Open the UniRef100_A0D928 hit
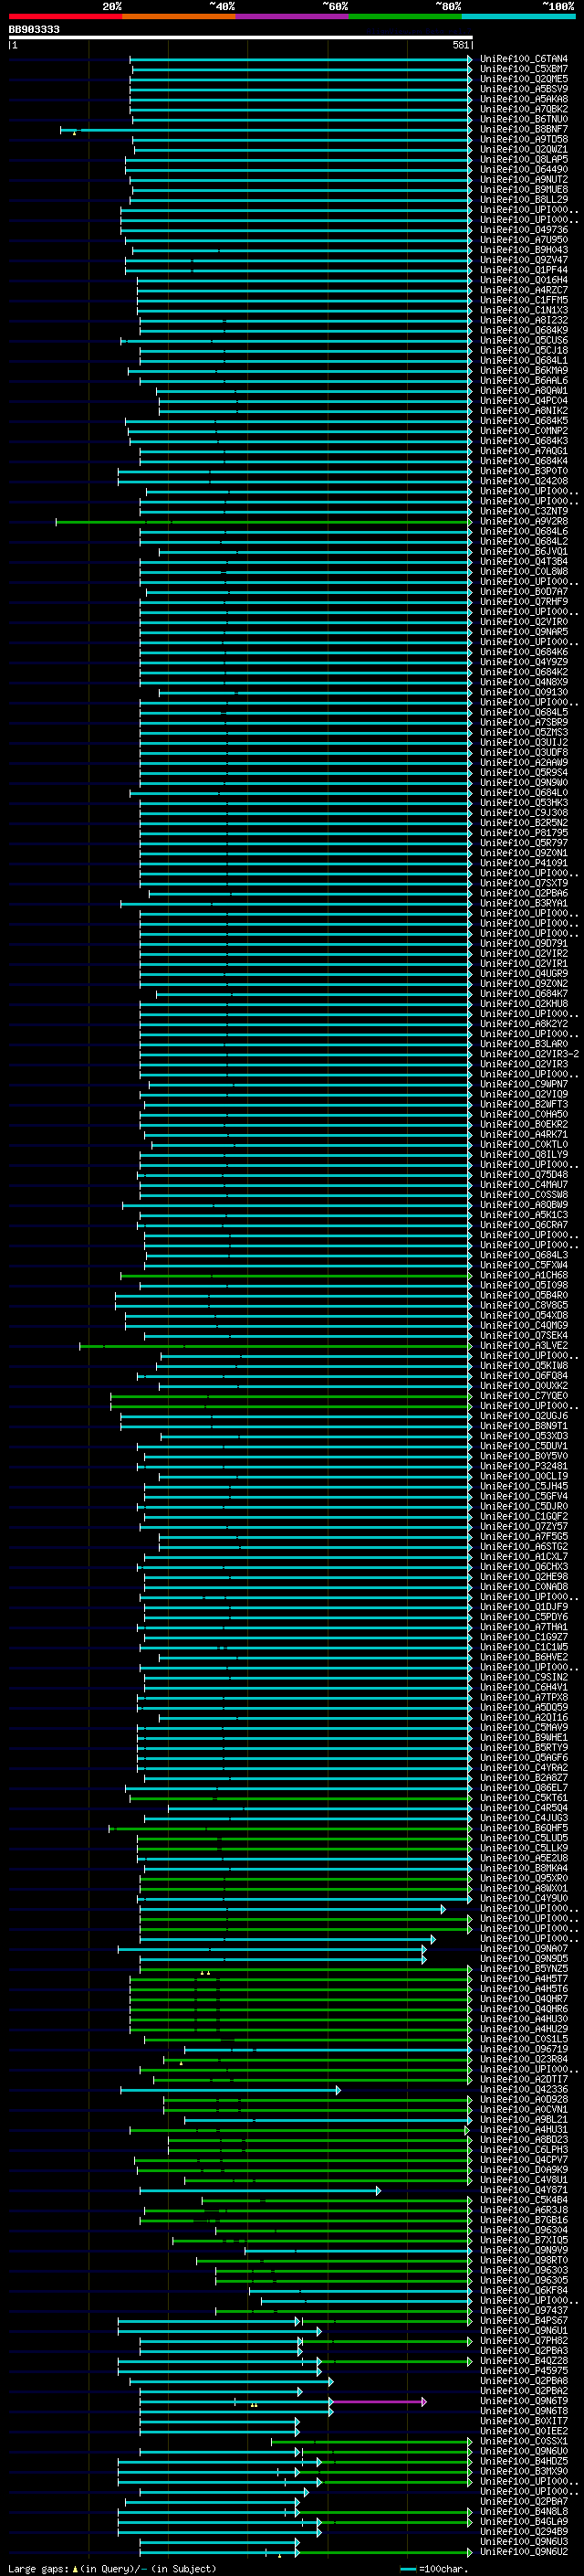The height and width of the screenshot is (2576, 584). tap(524, 2099)
